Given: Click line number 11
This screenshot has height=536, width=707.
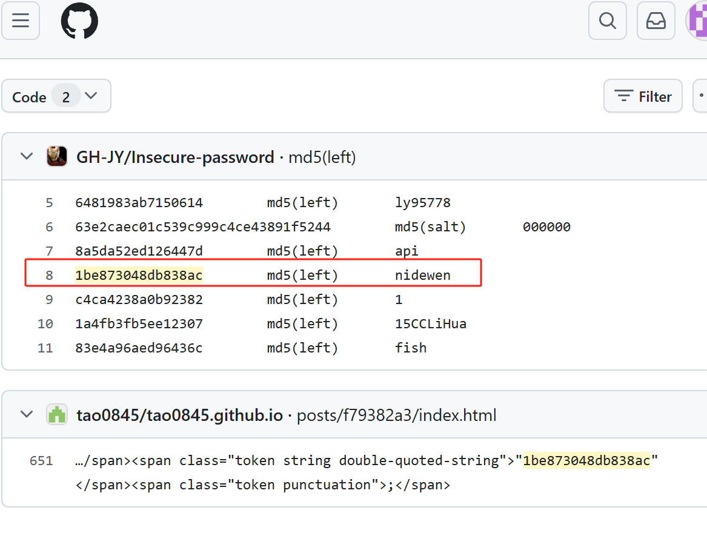Looking at the screenshot, I should coord(45,348).
